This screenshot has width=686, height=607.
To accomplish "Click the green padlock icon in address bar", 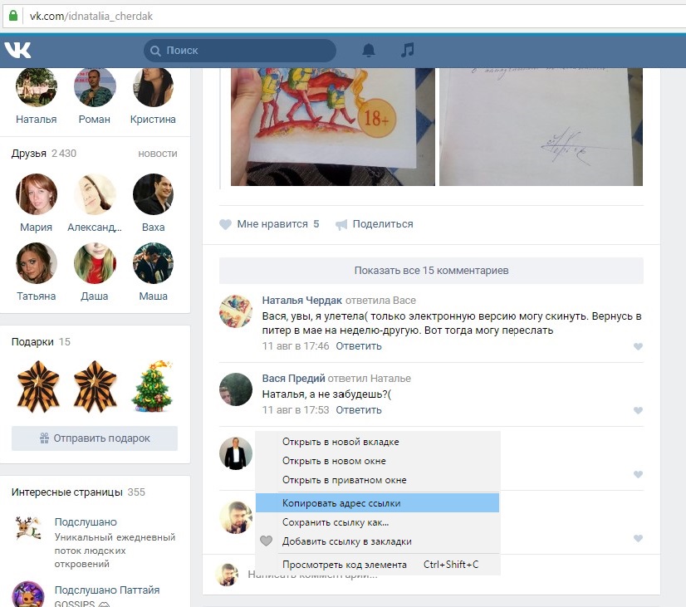I will (12, 16).
